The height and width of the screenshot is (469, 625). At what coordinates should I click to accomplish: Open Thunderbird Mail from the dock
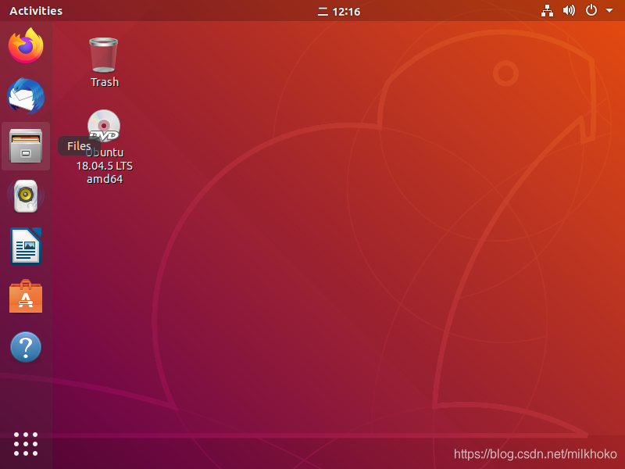coord(26,96)
